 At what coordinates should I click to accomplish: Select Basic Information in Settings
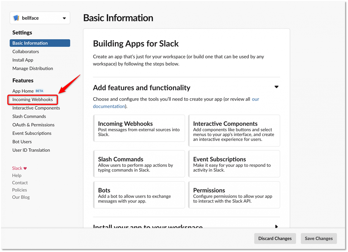coord(40,43)
